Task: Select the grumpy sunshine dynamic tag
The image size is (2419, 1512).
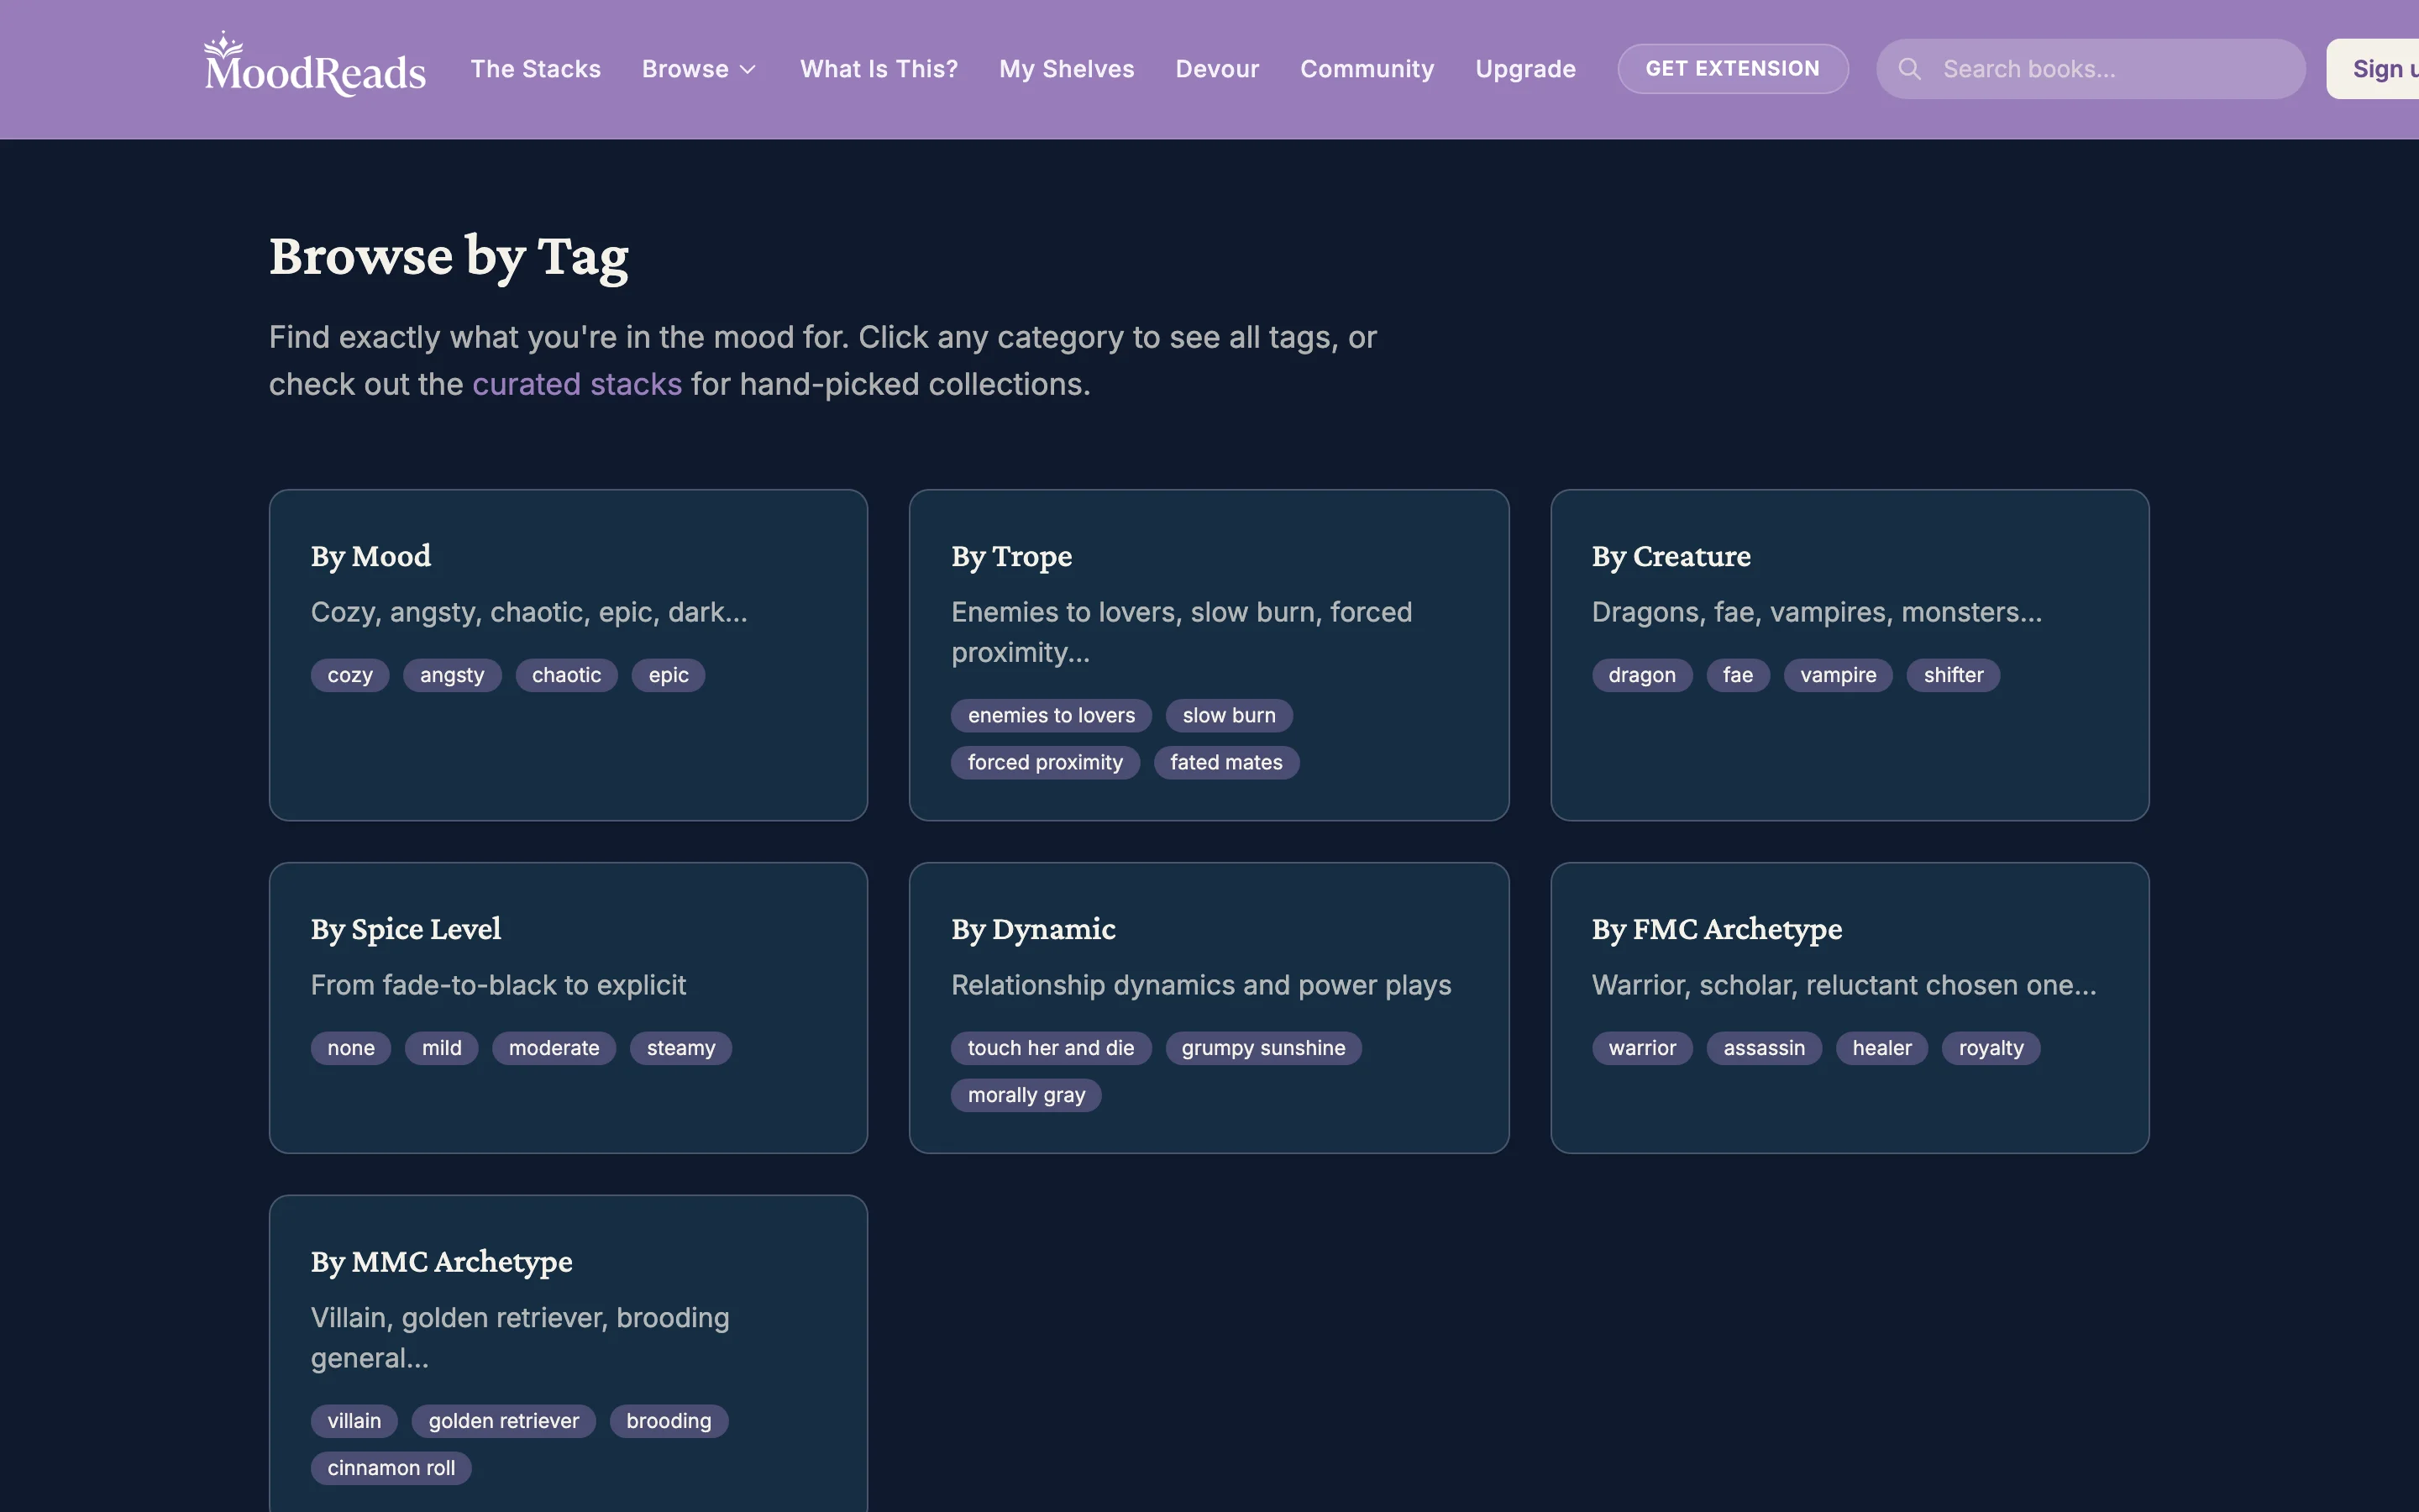Action: pyautogui.click(x=1262, y=1048)
